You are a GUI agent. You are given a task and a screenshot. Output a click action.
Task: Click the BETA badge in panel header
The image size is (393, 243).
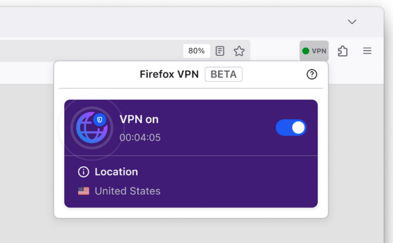coord(223,74)
